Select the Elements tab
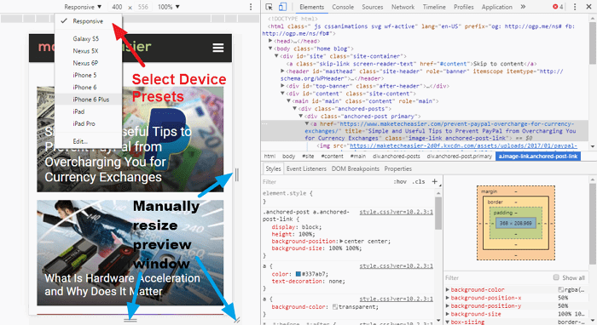Viewport: 597px width, 325px height. point(311,7)
